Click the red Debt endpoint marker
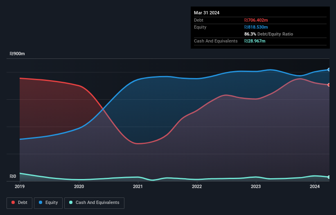 click(329, 85)
